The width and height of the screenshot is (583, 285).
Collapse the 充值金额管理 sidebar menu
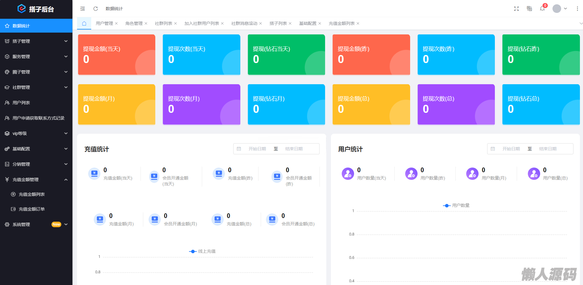tap(36, 180)
